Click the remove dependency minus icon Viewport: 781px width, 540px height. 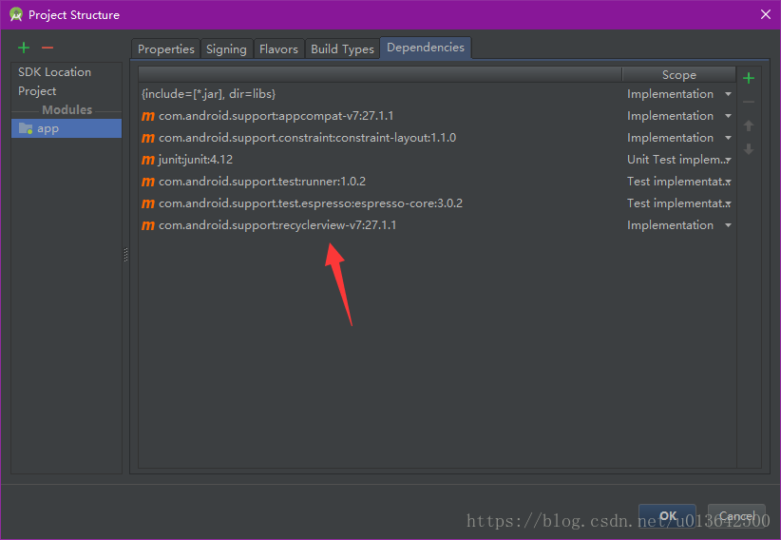(748, 102)
